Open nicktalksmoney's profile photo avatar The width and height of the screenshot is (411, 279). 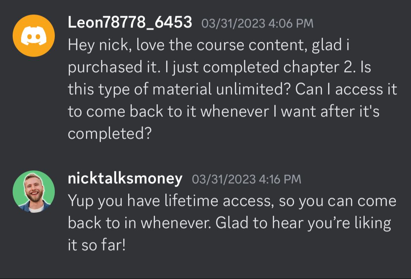[x=34, y=191]
